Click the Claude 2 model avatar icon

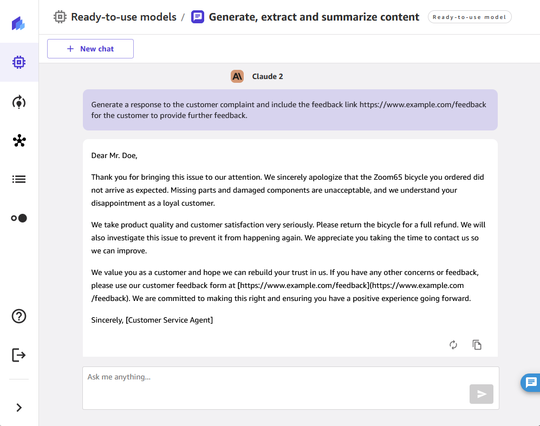pyautogui.click(x=237, y=76)
